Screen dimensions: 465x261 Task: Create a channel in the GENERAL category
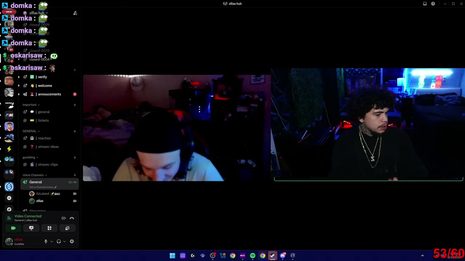(x=75, y=131)
